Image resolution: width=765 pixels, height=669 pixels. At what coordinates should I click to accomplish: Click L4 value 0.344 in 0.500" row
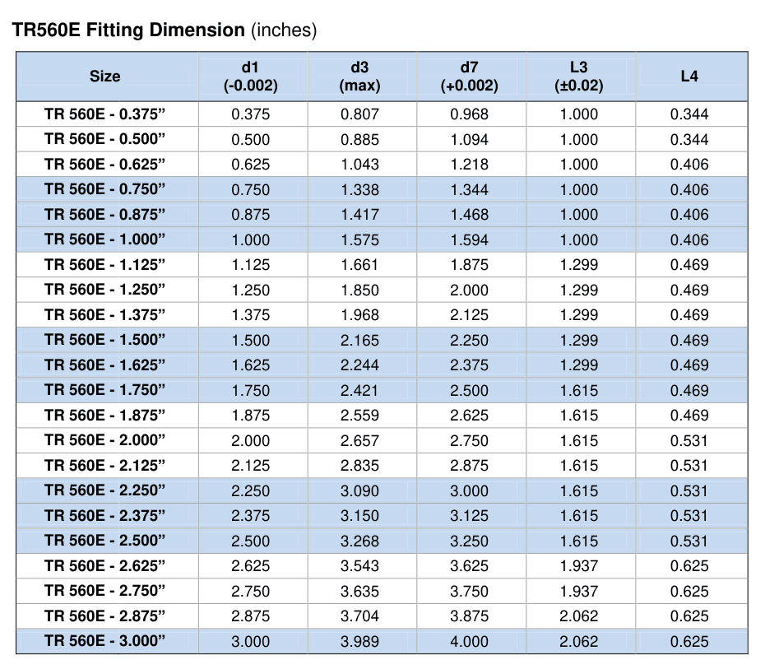(x=689, y=140)
